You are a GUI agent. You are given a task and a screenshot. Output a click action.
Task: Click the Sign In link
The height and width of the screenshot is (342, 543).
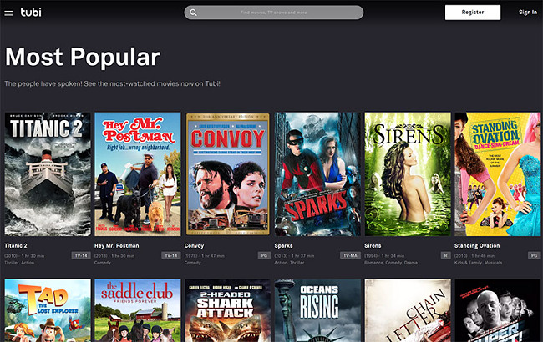(528, 13)
